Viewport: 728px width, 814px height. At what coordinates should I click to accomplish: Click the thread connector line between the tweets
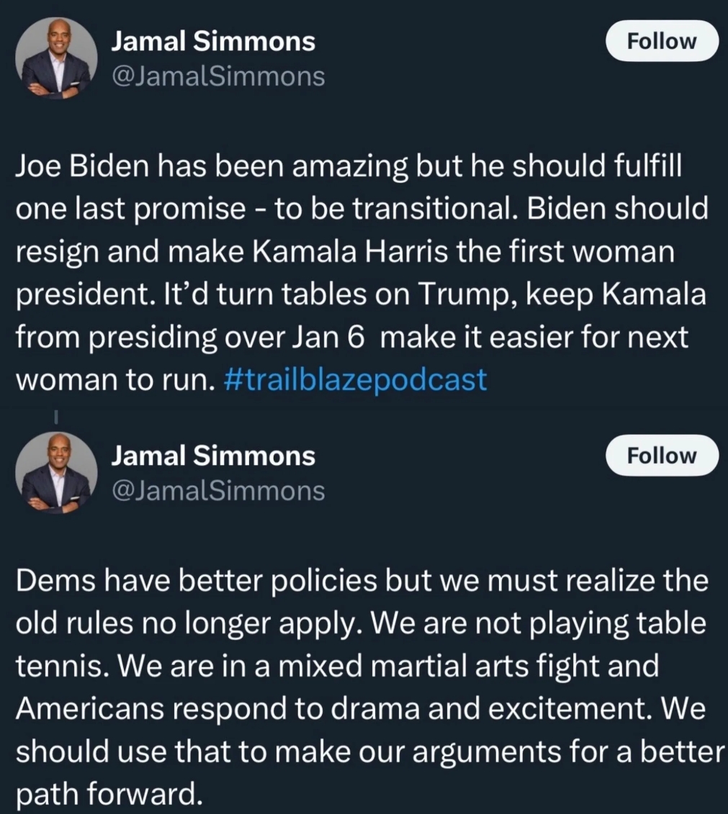click(56, 415)
